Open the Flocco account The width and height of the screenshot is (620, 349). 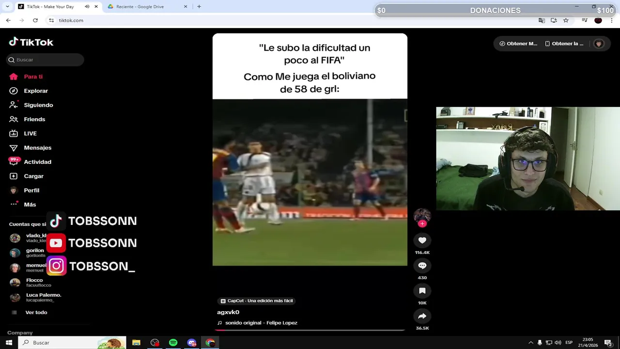(34, 283)
